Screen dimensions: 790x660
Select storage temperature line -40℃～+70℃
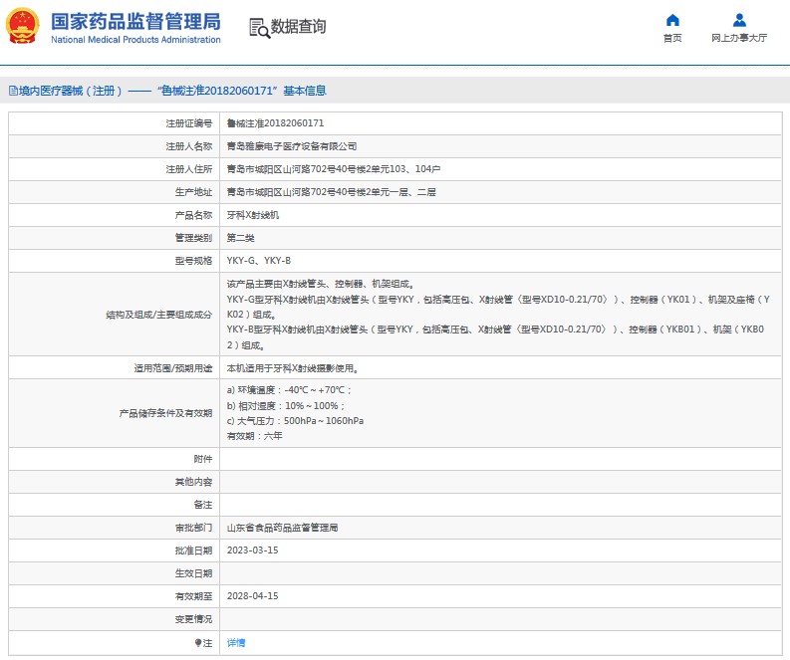289,390
